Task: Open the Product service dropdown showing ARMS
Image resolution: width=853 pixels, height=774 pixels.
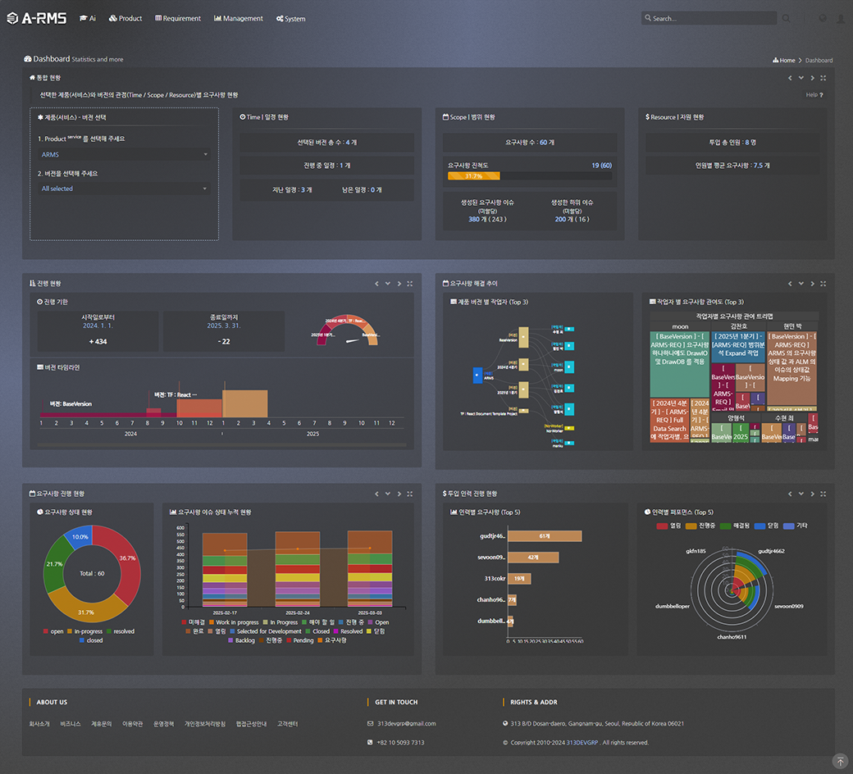Action: (124, 154)
